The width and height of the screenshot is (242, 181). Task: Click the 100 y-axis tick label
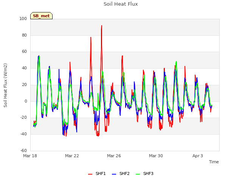coord(23,19)
